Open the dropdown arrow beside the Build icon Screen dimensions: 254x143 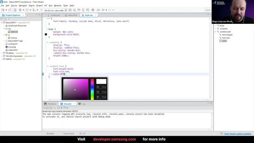(23, 10)
